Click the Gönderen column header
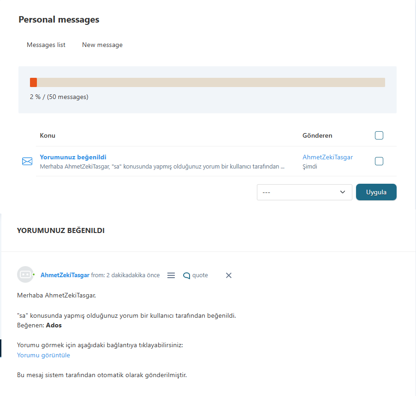The height and width of the screenshot is (396, 416). point(317,135)
